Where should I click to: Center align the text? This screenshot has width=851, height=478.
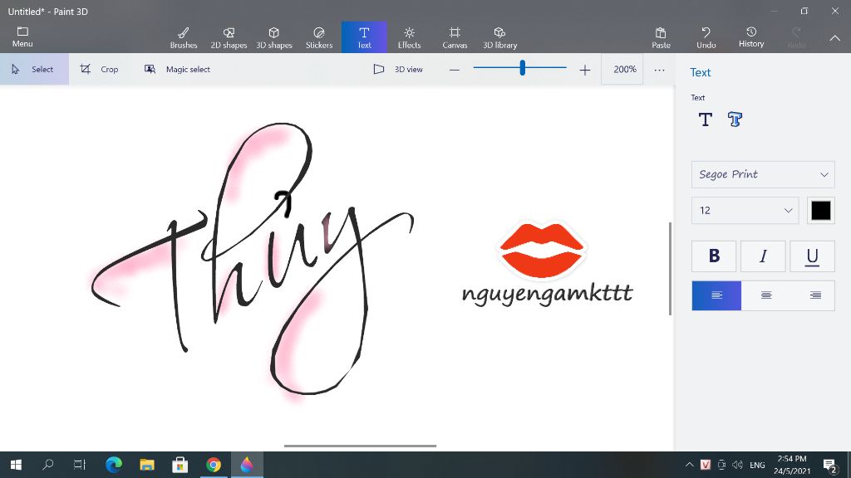[765, 295]
